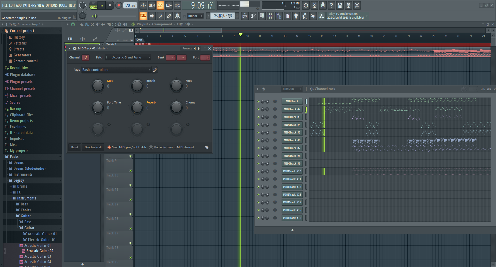Screen dimensions: 496x267
Task: Toggle SONG mode button
Action: (x=93, y=7)
